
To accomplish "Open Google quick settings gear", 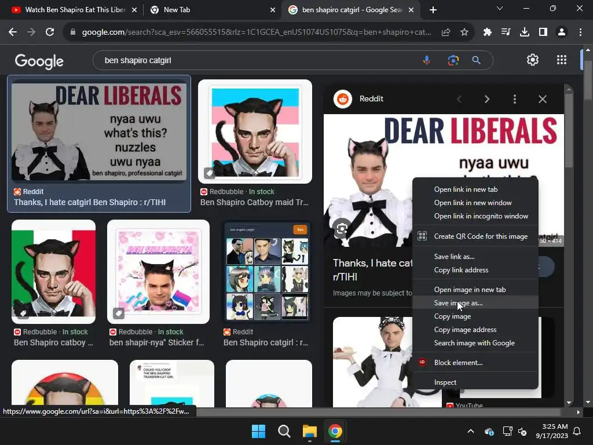I will [533, 60].
